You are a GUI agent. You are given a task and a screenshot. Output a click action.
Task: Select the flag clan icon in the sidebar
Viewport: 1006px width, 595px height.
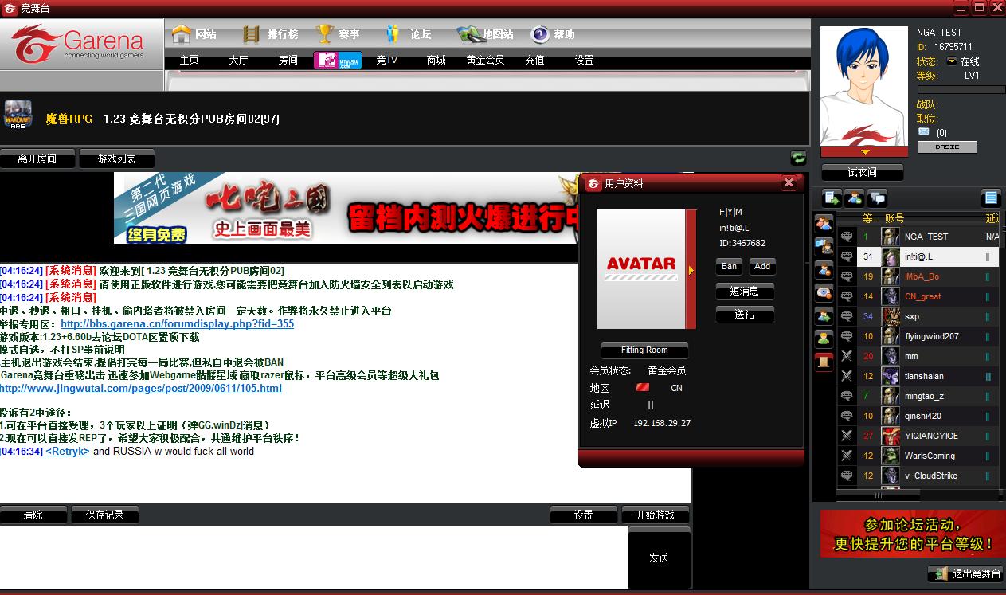[824, 247]
